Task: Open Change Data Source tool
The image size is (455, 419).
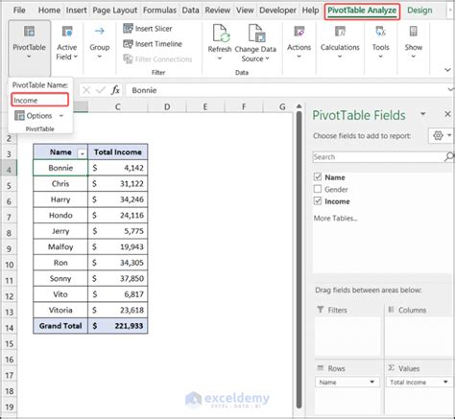Action: pyautogui.click(x=255, y=43)
